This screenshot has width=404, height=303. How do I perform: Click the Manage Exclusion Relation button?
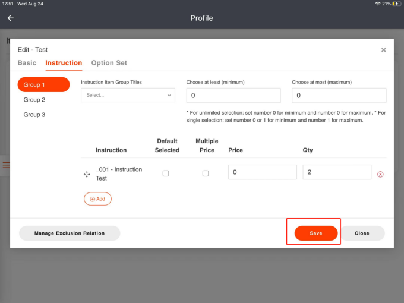pyautogui.click(x=70, y=233)
